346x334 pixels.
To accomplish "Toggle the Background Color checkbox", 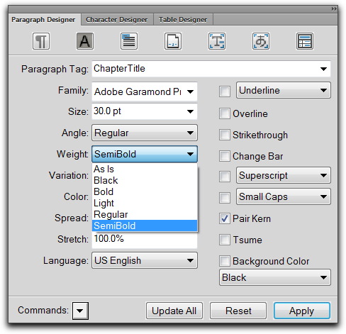I will (224, 261).
